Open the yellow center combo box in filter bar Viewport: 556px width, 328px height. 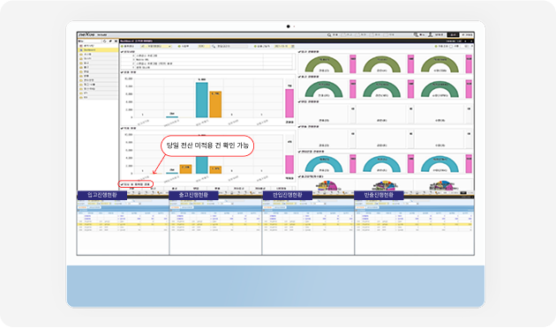(155, 47)
